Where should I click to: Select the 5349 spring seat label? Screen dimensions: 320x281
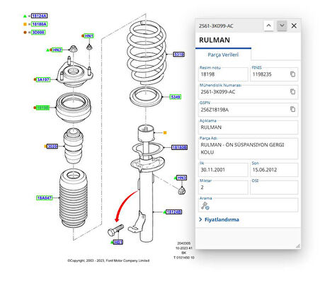click(176, 97)
